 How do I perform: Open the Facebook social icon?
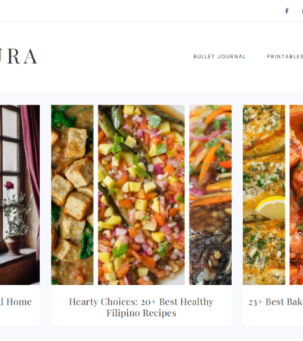coord(287,11)
